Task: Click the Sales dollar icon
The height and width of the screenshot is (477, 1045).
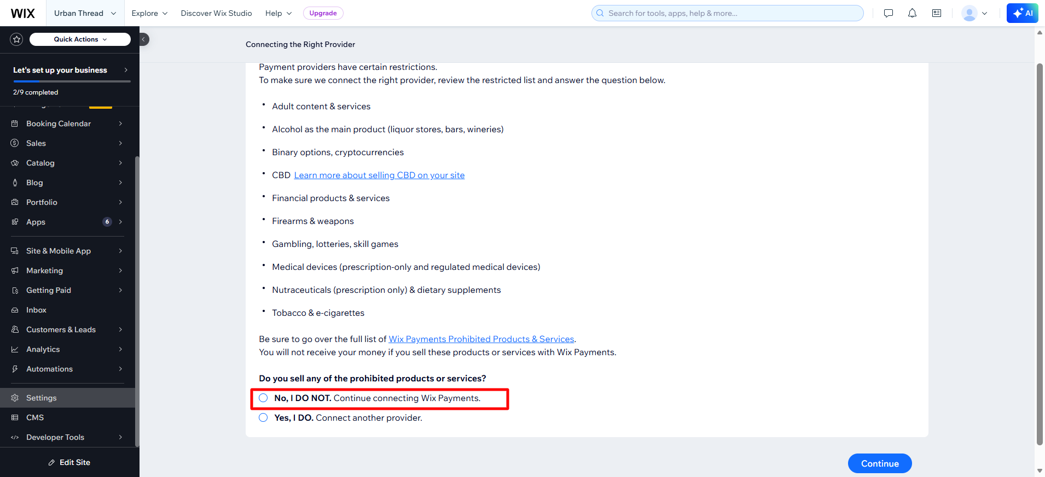Action: pos(15,143)
